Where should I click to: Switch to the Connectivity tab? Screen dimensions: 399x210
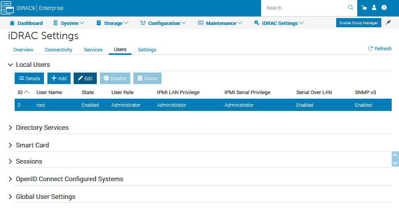[59, 50]
